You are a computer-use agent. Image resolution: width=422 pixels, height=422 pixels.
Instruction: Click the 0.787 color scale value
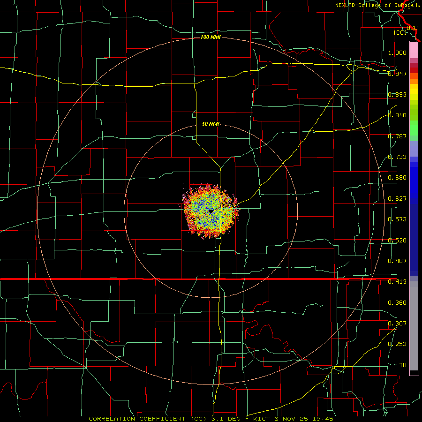point(397,136)
